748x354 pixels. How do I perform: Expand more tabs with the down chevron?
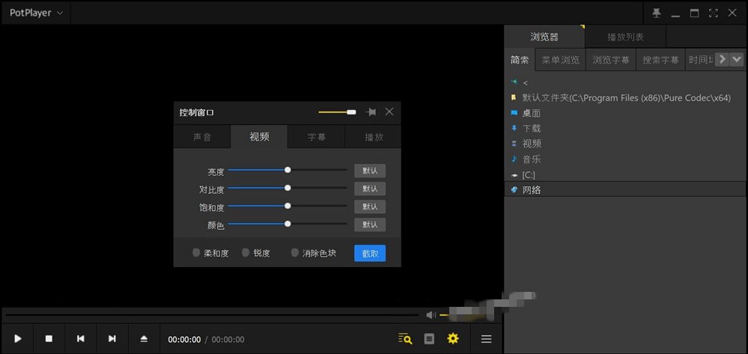pyautogui.click(x=737, y=59)
